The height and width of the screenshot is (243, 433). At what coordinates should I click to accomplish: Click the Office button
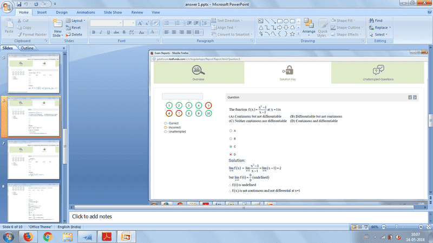click(6, 6)
